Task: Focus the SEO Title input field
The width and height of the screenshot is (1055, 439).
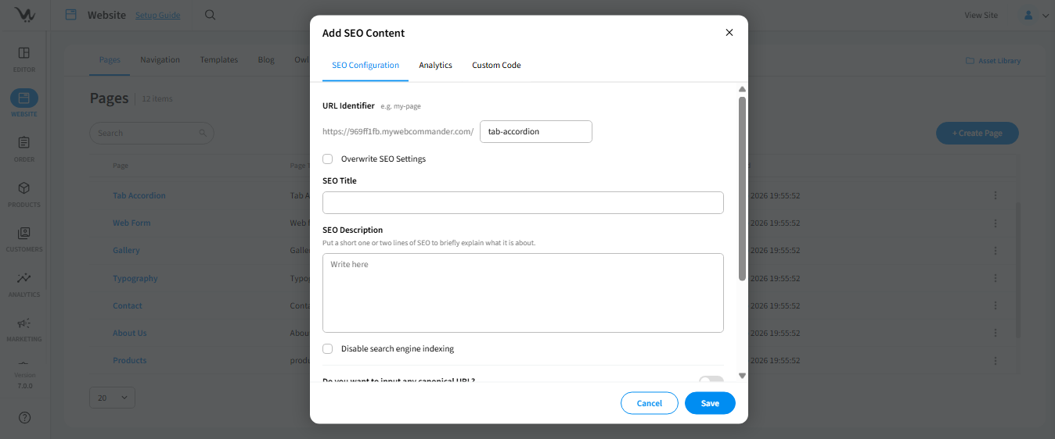Action: [x=523, y=203]
